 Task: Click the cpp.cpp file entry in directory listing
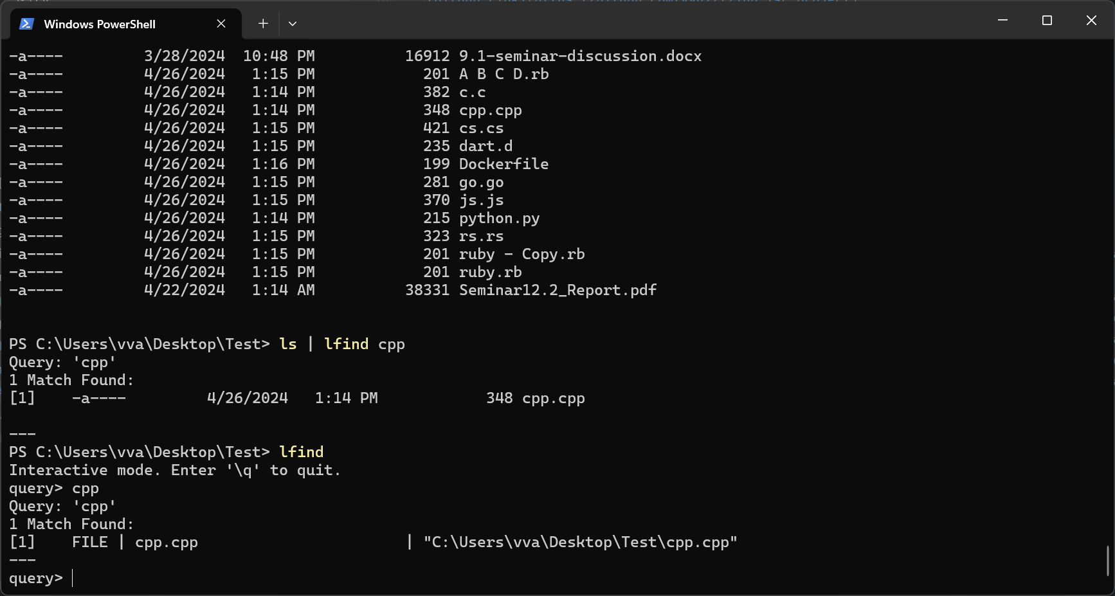(490, 110)
